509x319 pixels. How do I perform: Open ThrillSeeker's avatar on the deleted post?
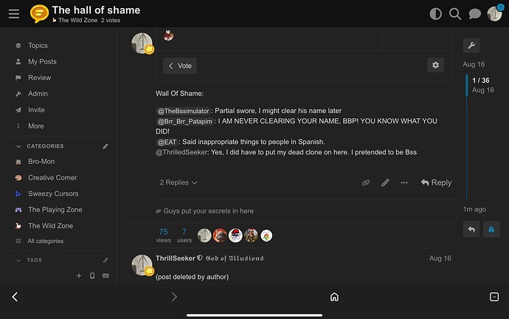(x=142, y=264)
